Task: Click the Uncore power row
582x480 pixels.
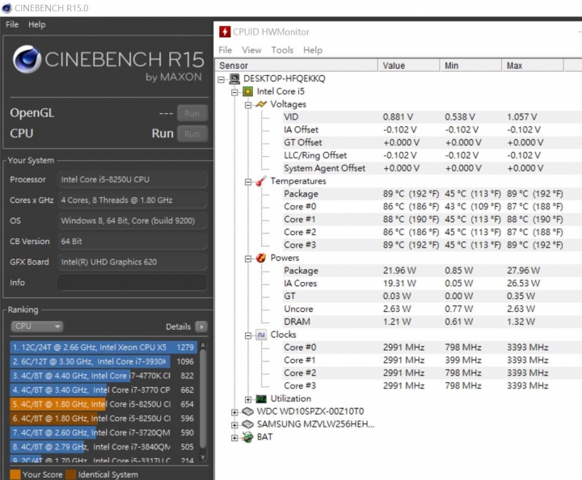Action: (432, 309)
